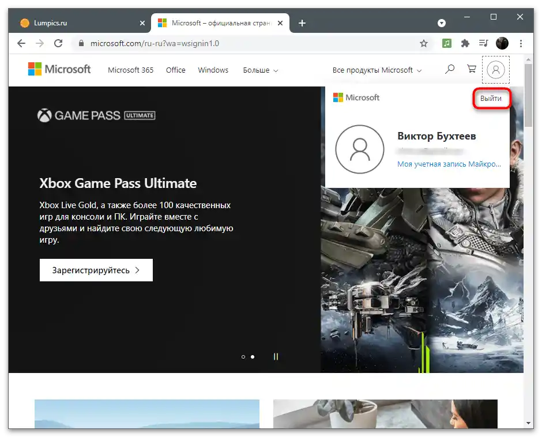The width and height of the screenshot is (542, 437).
Task: Select the first carousel slide dot
Action: [243, 357]
